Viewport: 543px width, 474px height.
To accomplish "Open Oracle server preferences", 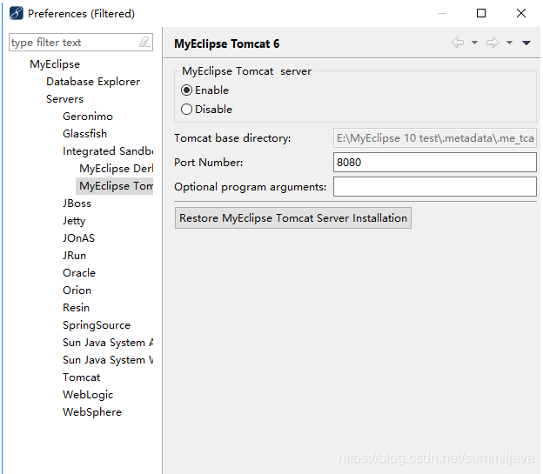I will 79,273.
